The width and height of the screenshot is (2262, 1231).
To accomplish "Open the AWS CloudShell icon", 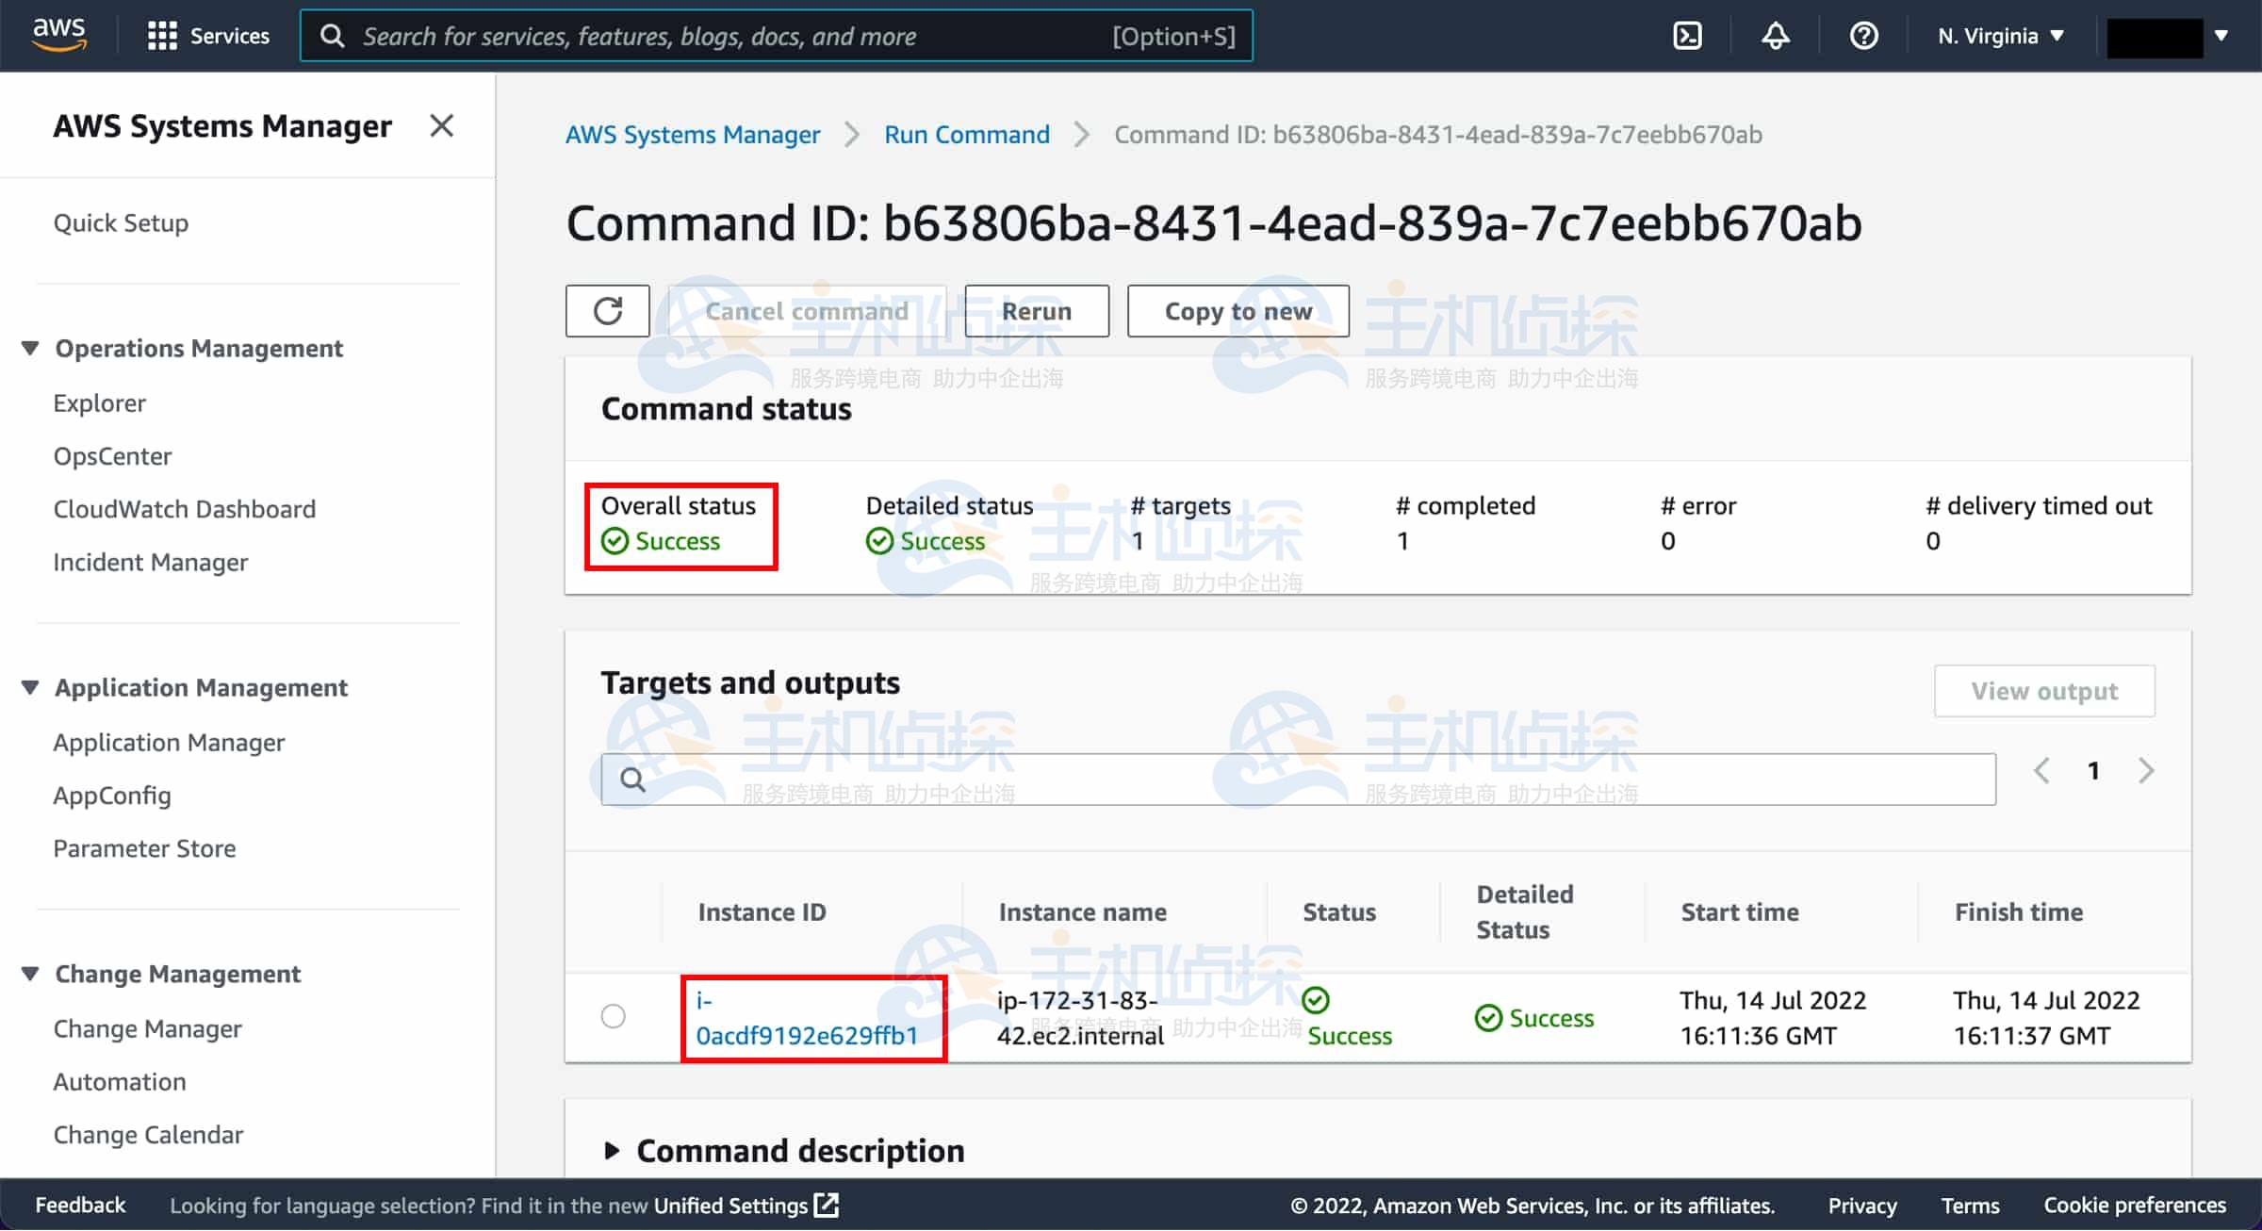I will 1687,36.
